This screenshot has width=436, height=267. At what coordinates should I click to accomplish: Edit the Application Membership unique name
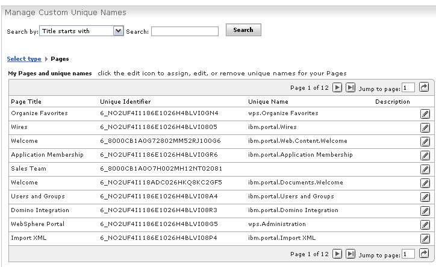tap(425, 155)
